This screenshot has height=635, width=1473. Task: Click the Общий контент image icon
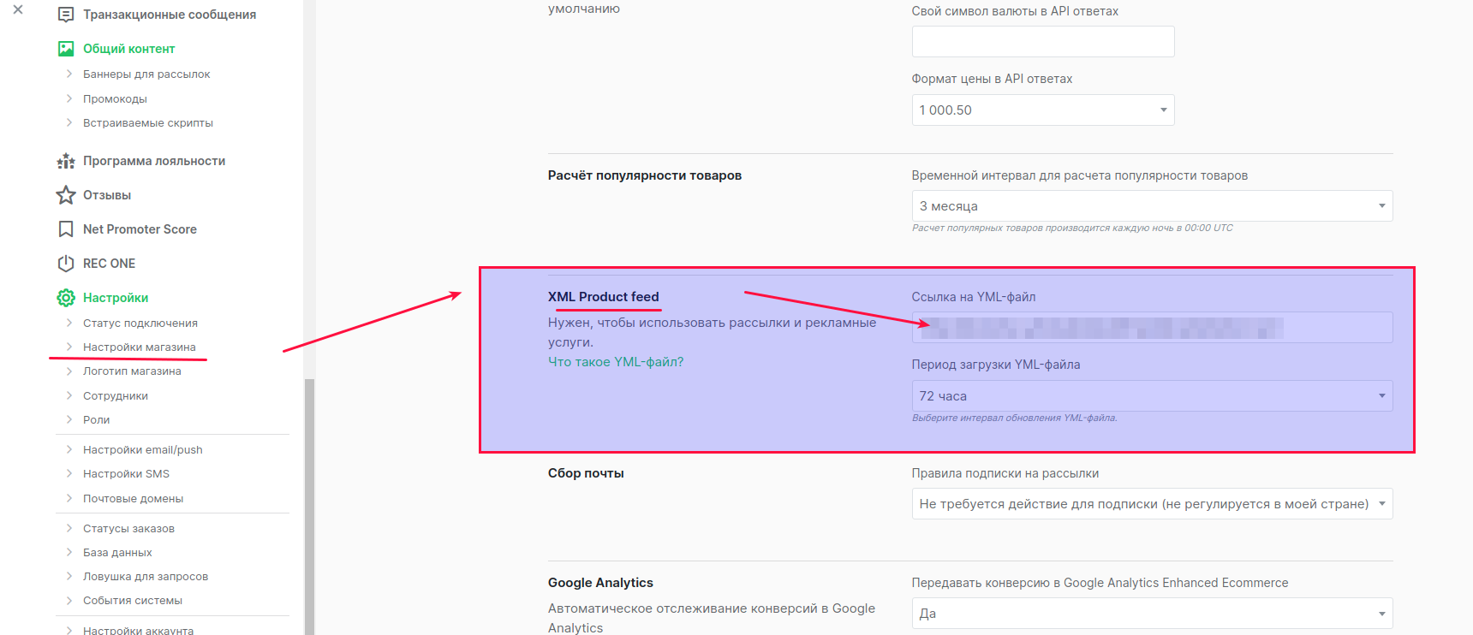tap(66, 49)
